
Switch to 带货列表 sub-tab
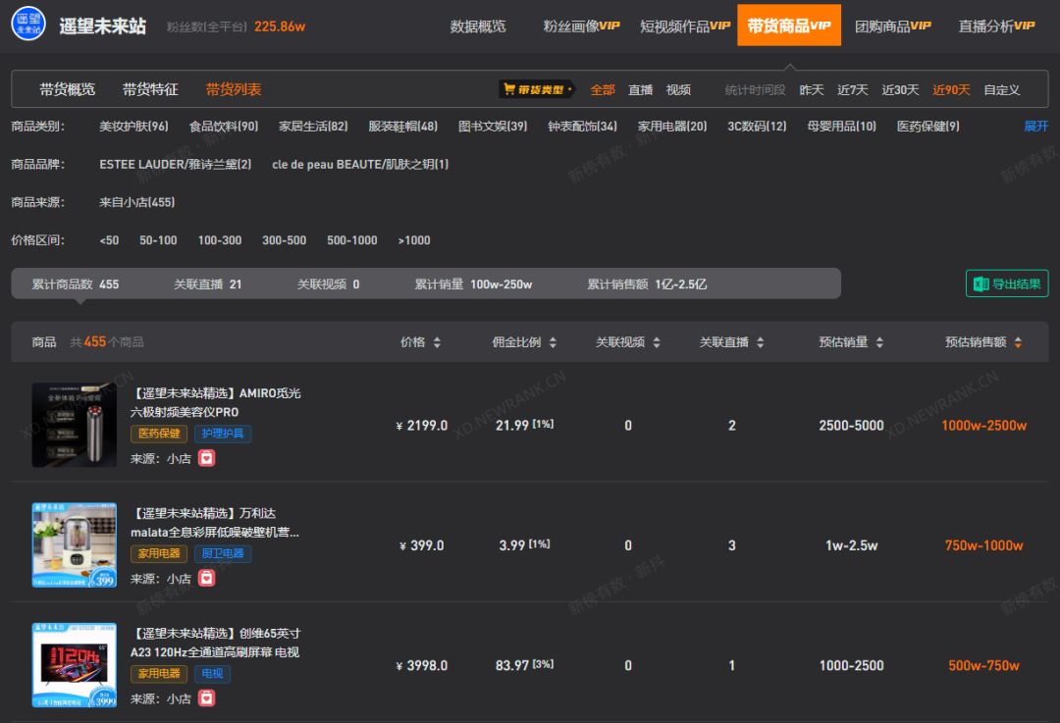234,89
